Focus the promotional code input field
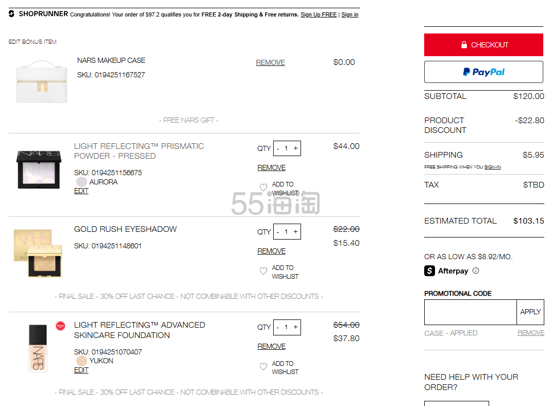 tap(470, 312)
